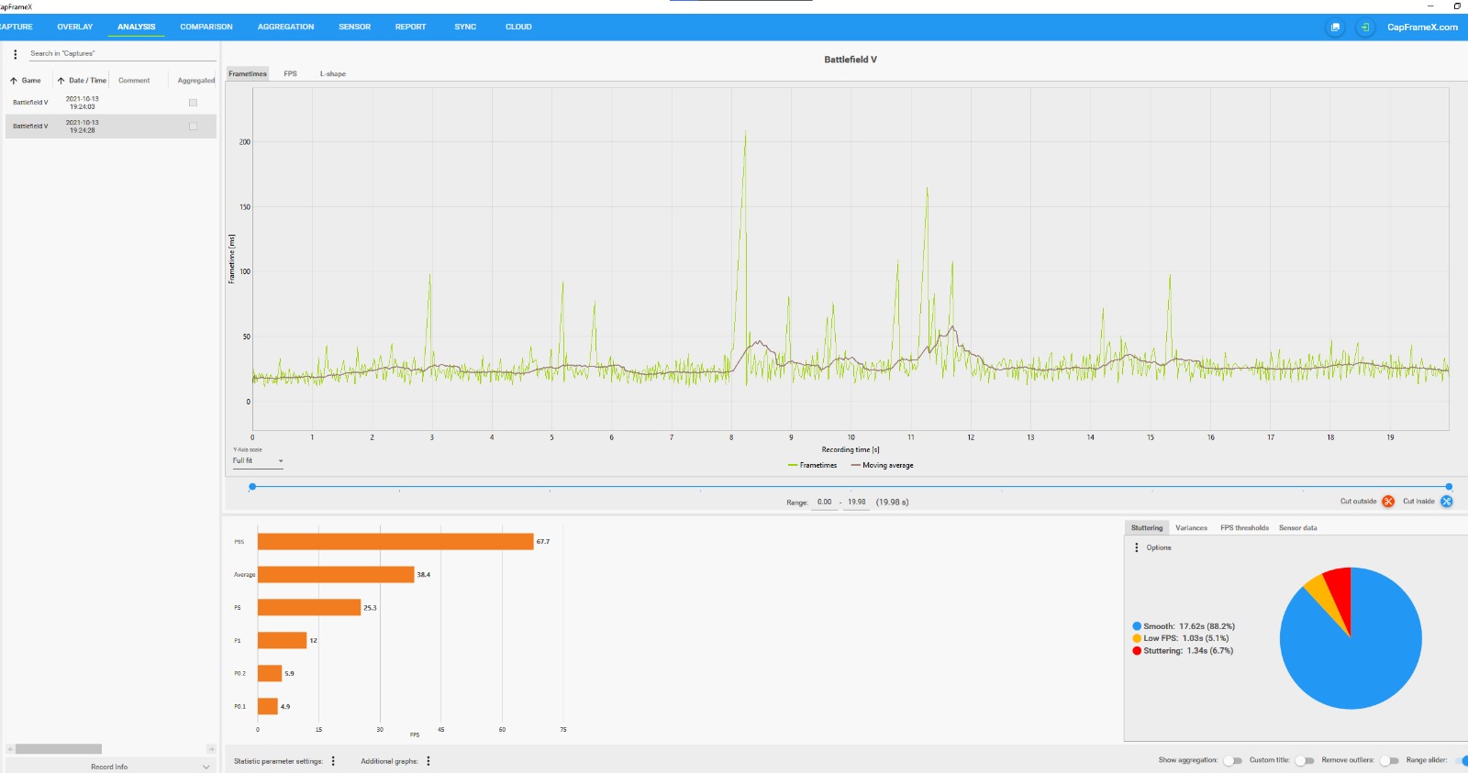The width and height of the screenshot is (1468, 773).
Task: Switch to FPS thresholds tab
Action: (1245, 528)
